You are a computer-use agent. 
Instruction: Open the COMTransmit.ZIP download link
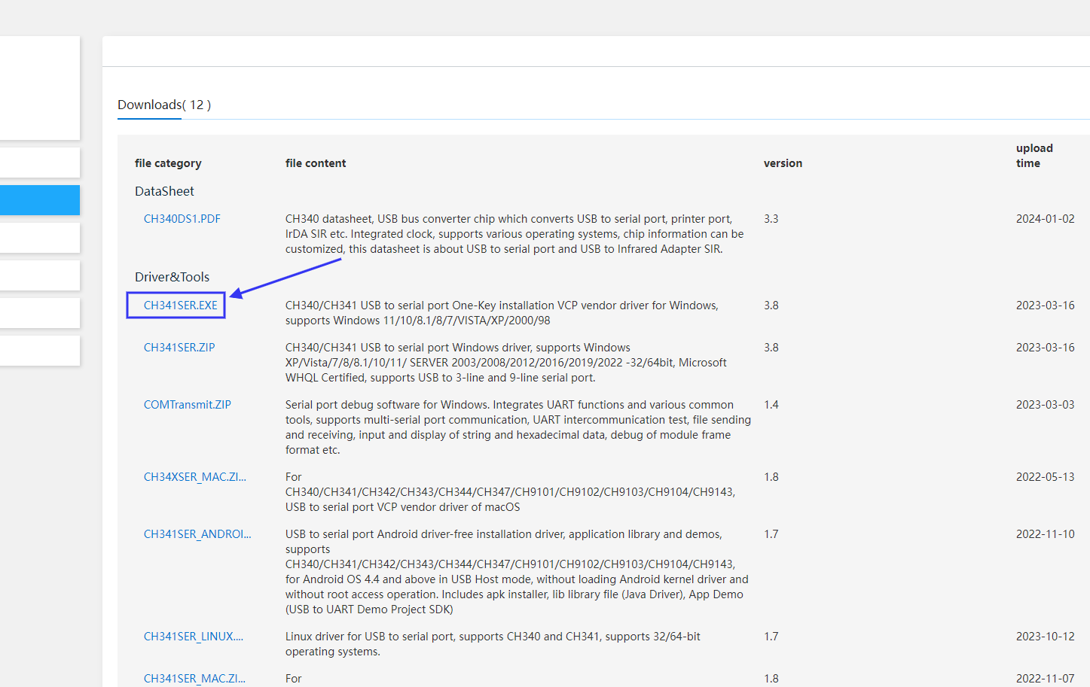click(187, 405)
